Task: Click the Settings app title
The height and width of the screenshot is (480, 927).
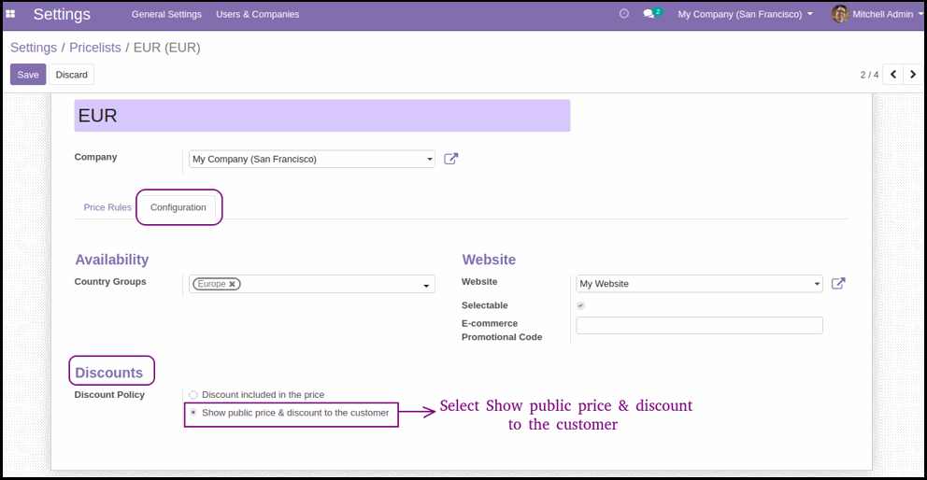Action: (x=62, y=14)
